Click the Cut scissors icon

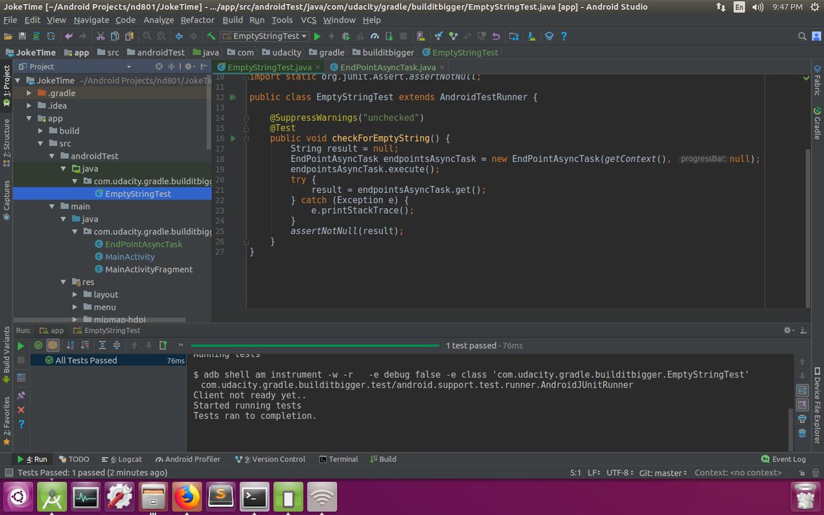pyautogui.click(x=100, y=36)
